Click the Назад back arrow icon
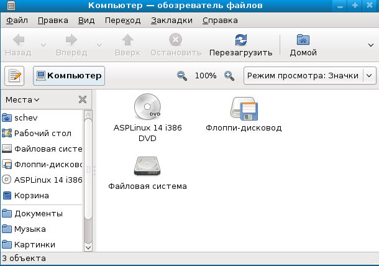The height and width of the screenshot is (266, 379). pyautogui.click(x=19, y=40)
